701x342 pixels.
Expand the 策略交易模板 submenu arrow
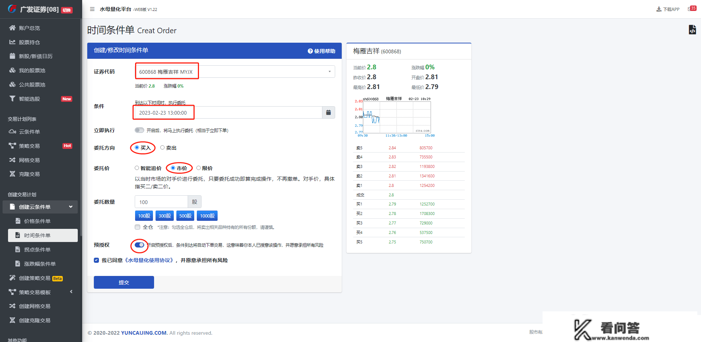(71, 292)
